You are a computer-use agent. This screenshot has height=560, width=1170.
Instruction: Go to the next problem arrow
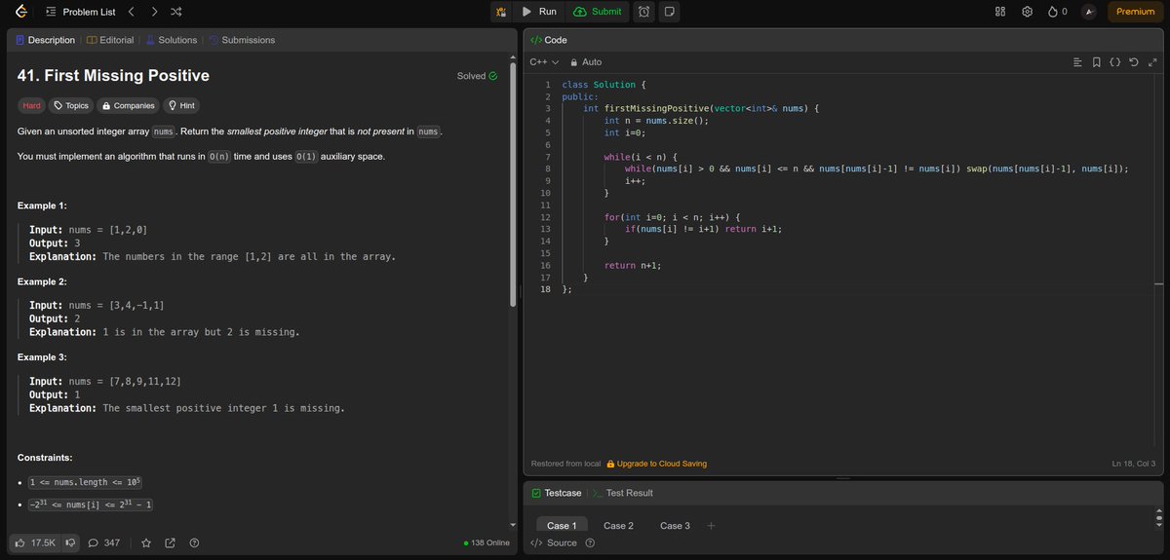[154, 12]
